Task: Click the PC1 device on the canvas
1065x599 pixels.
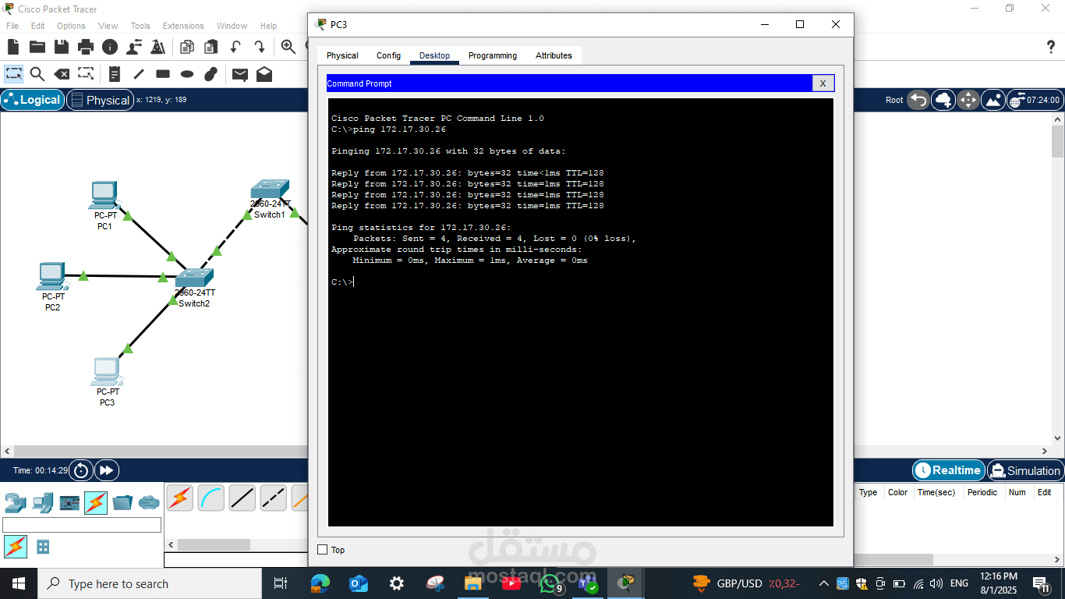Action: pyautogui.click(x=104, y=197)
